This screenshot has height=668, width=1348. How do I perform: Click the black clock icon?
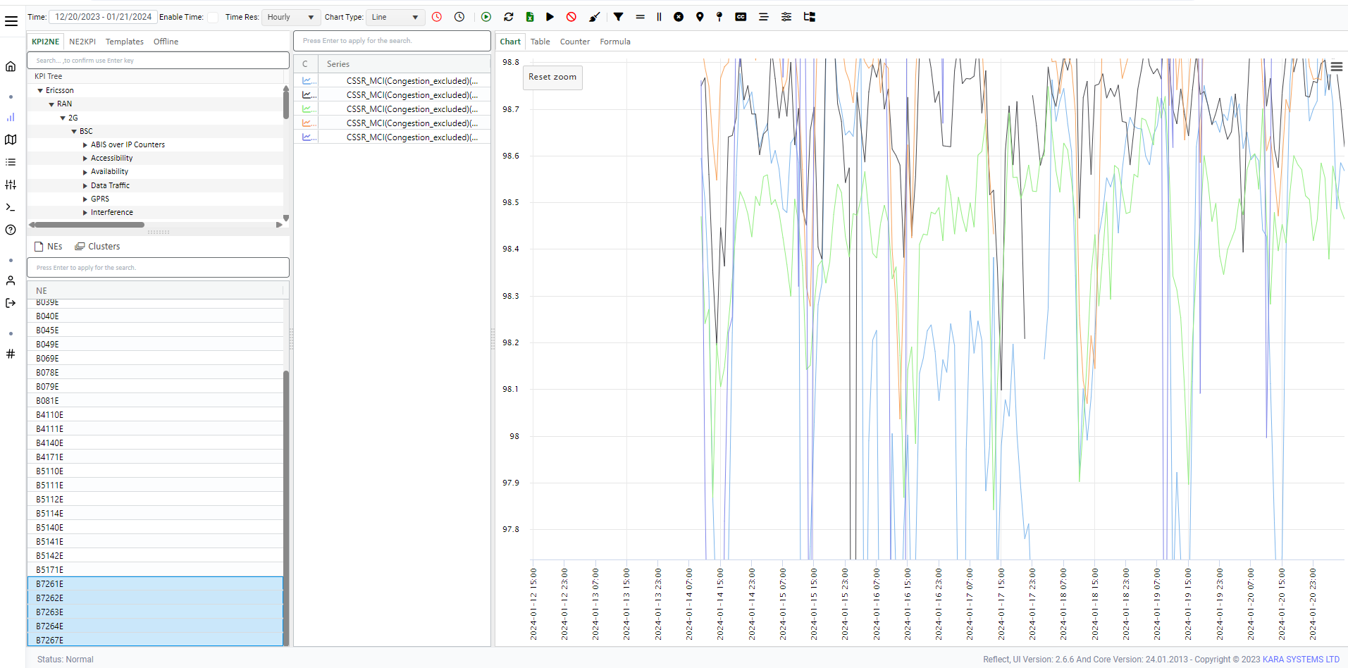[459, 17]
